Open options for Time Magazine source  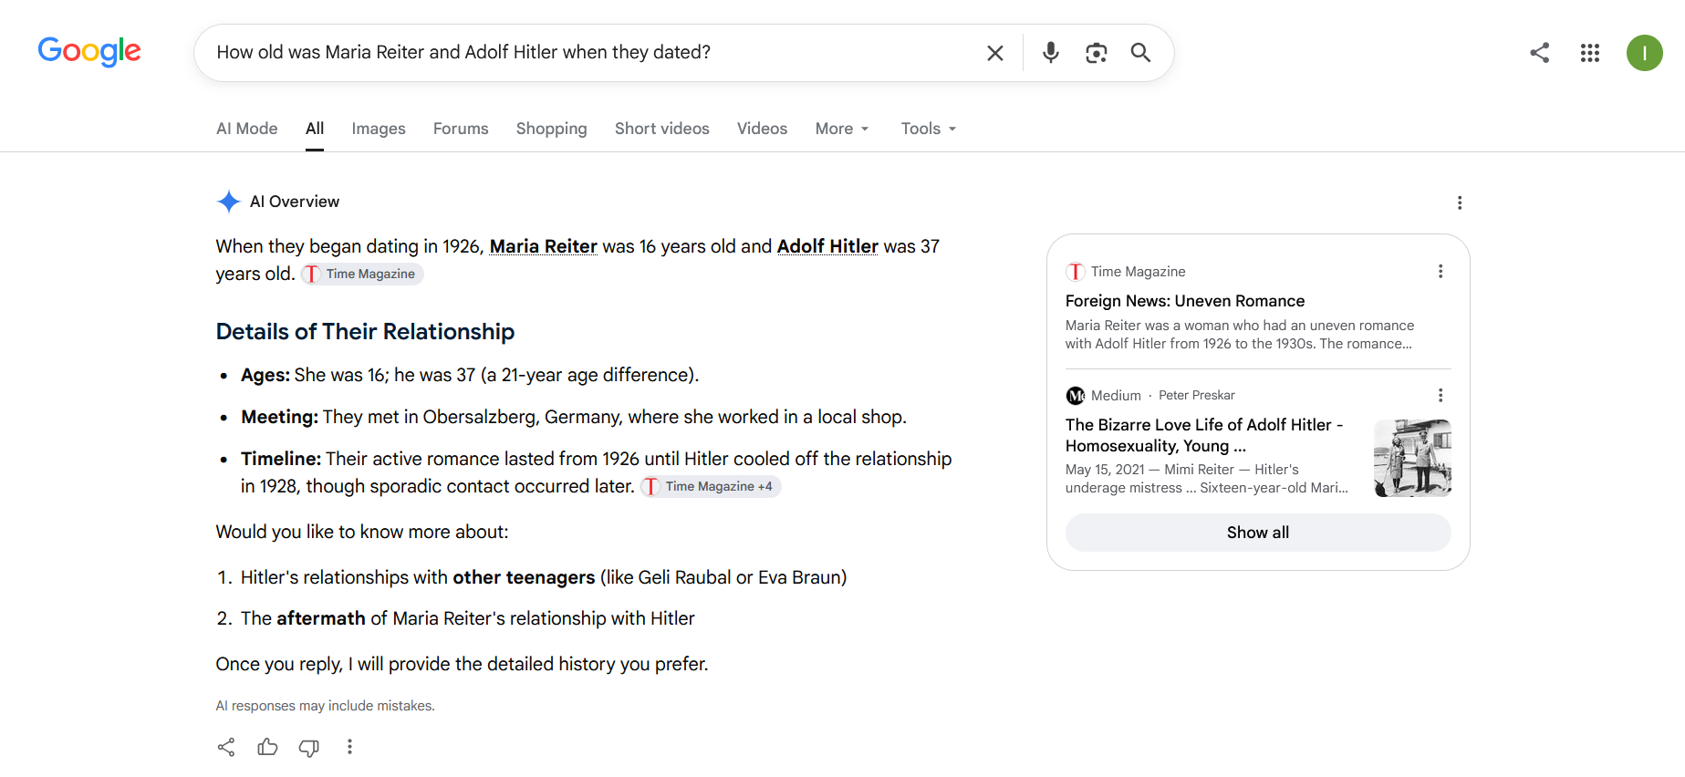pyautogui.click(x=1441, y=272)
